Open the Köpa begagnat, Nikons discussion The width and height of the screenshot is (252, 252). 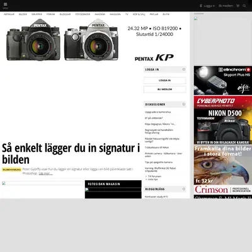[x=160, y=124]
